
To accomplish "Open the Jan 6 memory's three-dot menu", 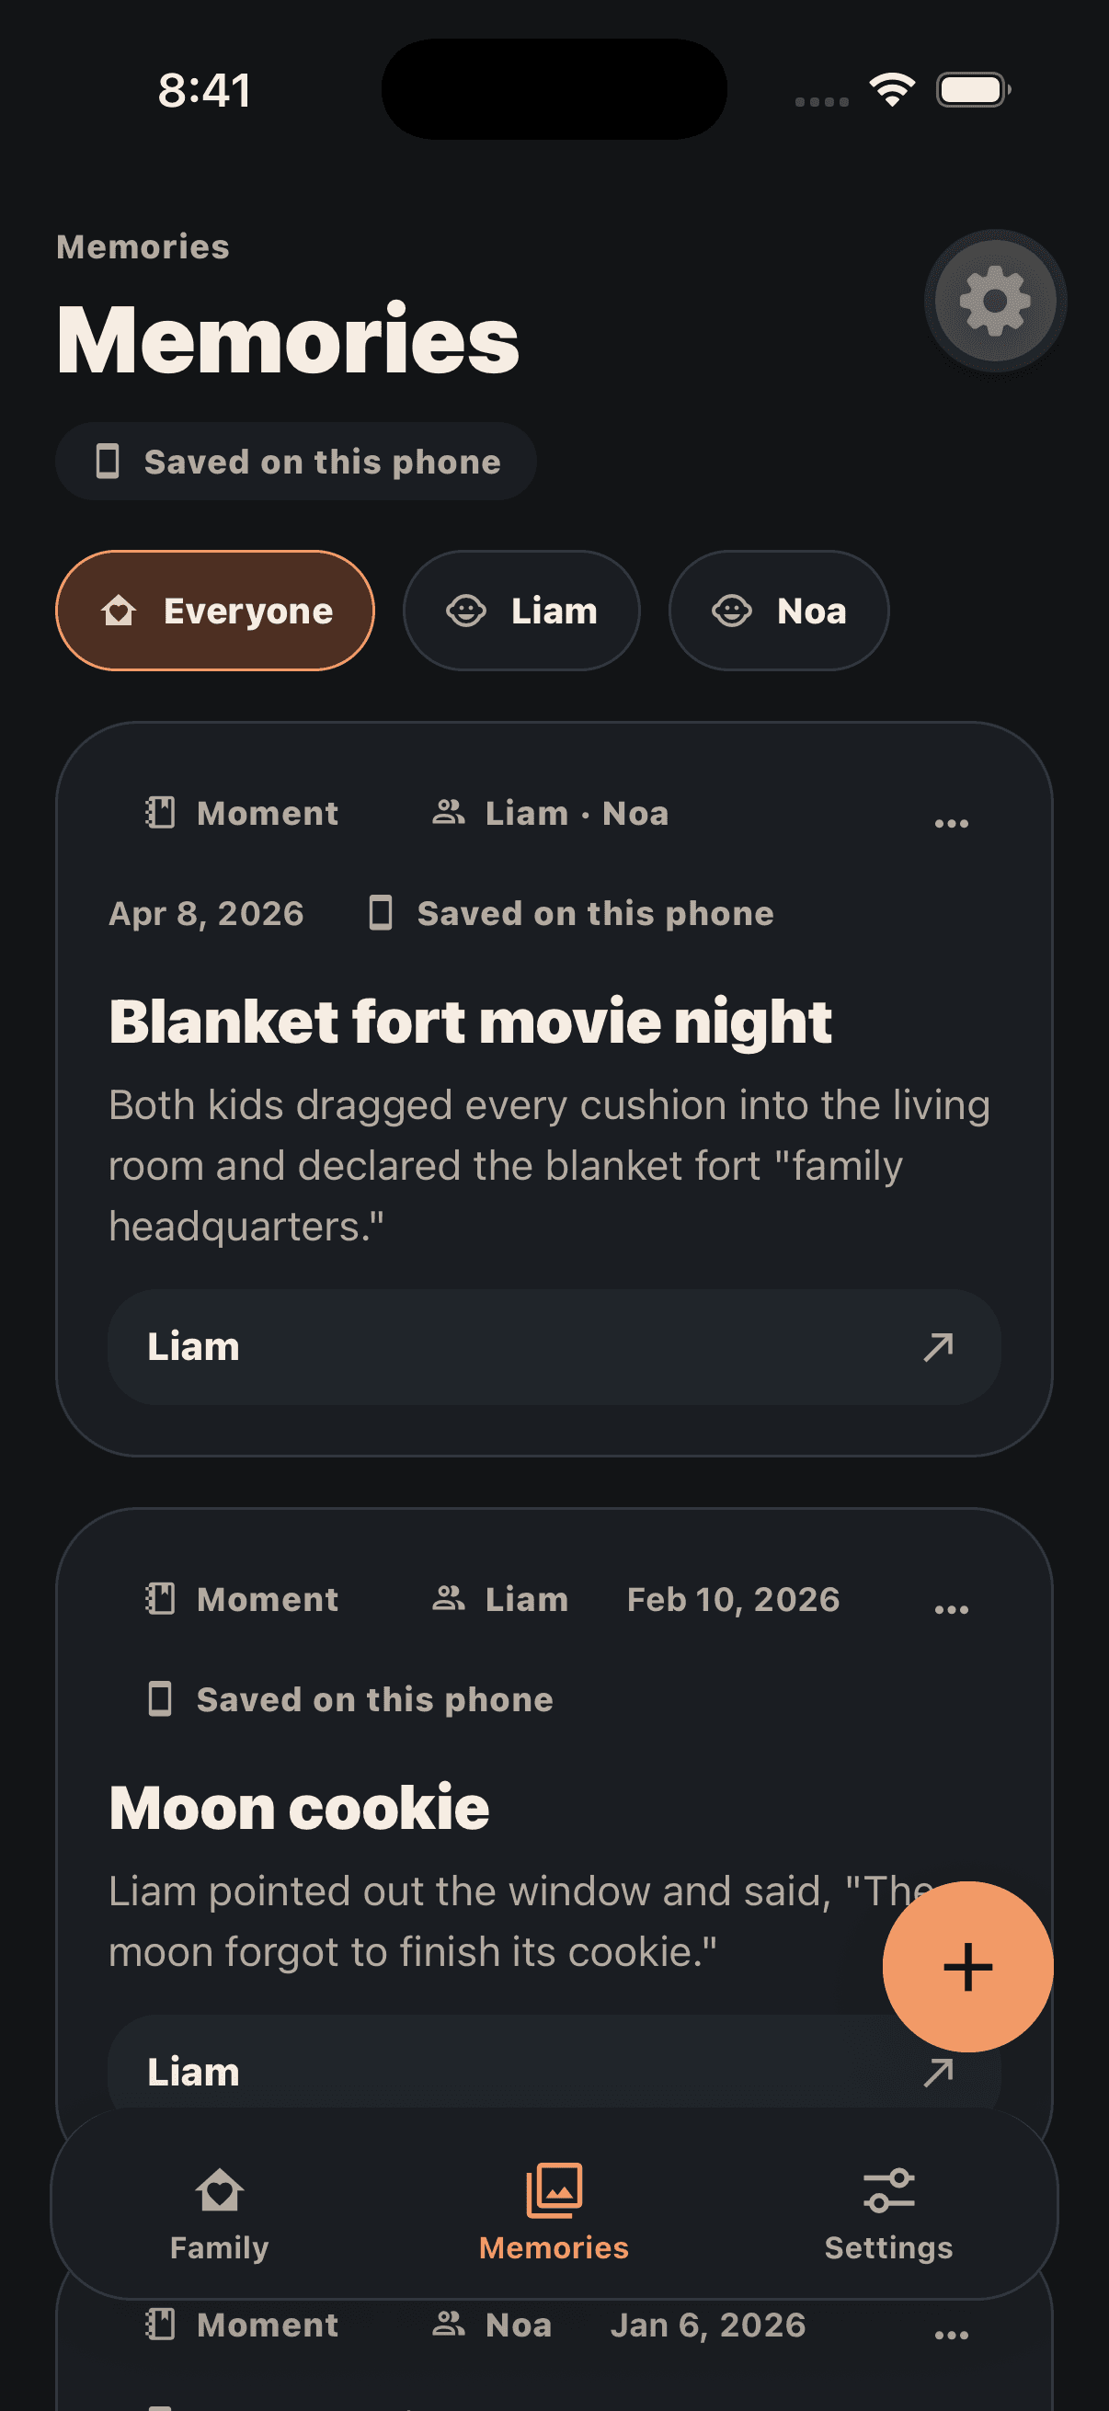I will tap(952, 2335).
